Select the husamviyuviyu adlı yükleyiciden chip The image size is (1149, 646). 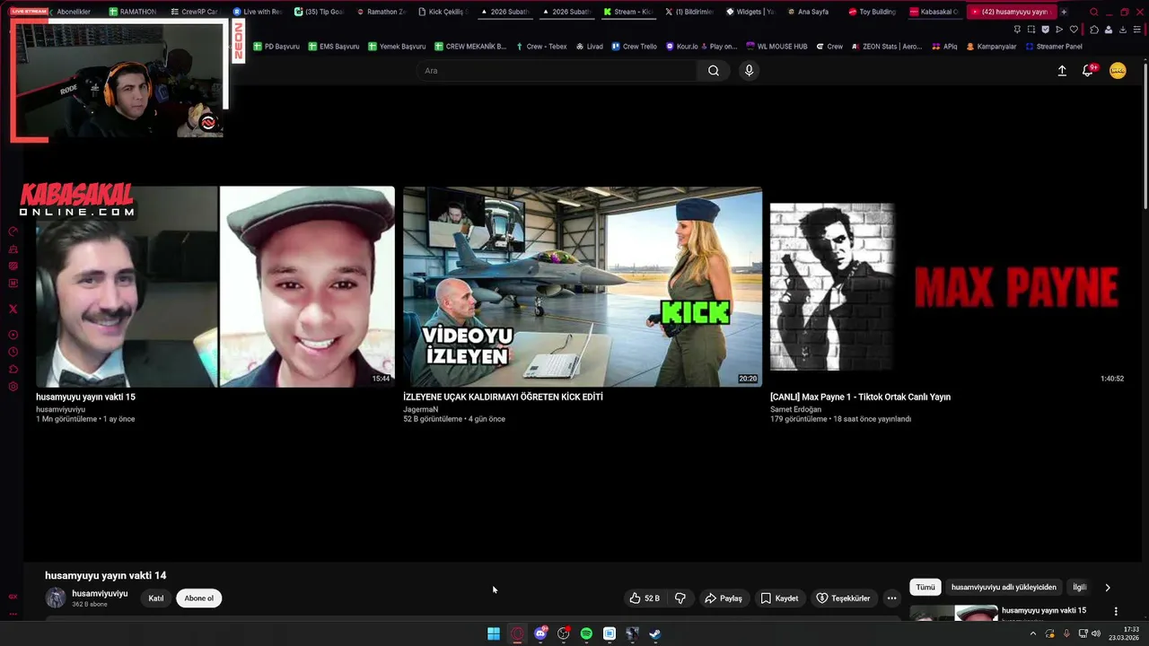pos(1004,587)
